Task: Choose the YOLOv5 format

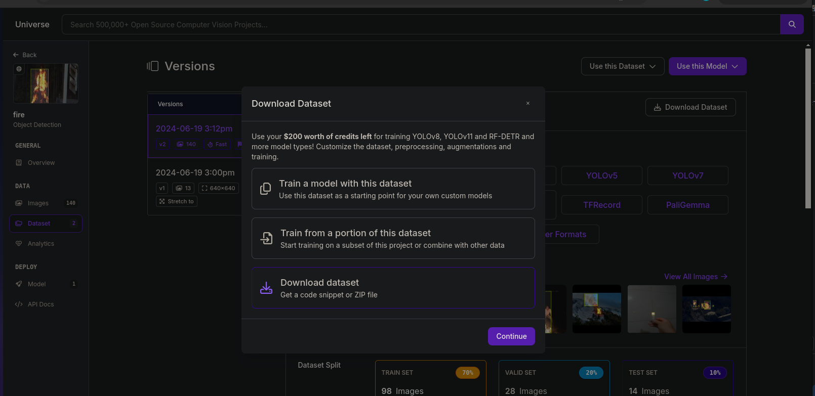Action: (x=602, y=175)
